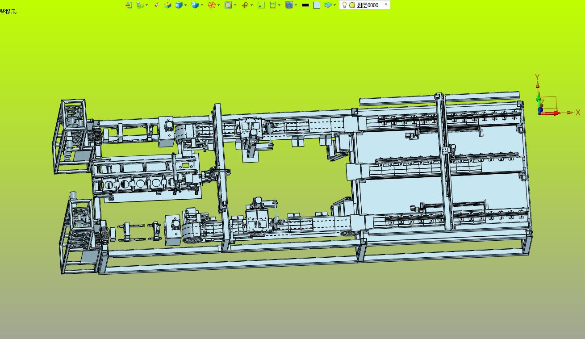
Task: Click the blue cube with label icon
Action: pos(195,5)
